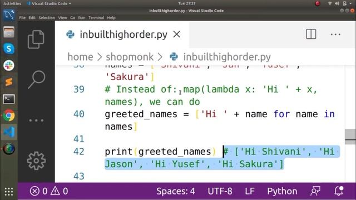
Task: Open the volume indicator in system tray
Action: [x=337, y=3]
